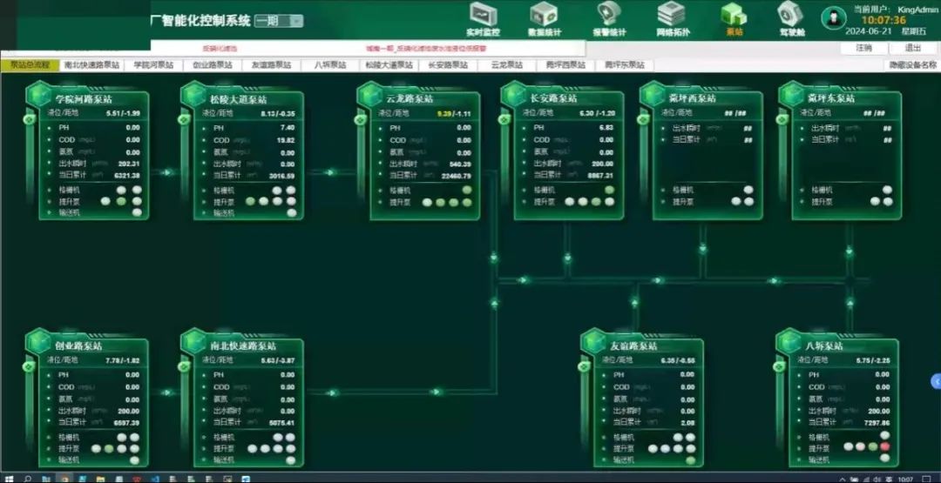Open the 报警统计 alarm module

tap(609, 19)
